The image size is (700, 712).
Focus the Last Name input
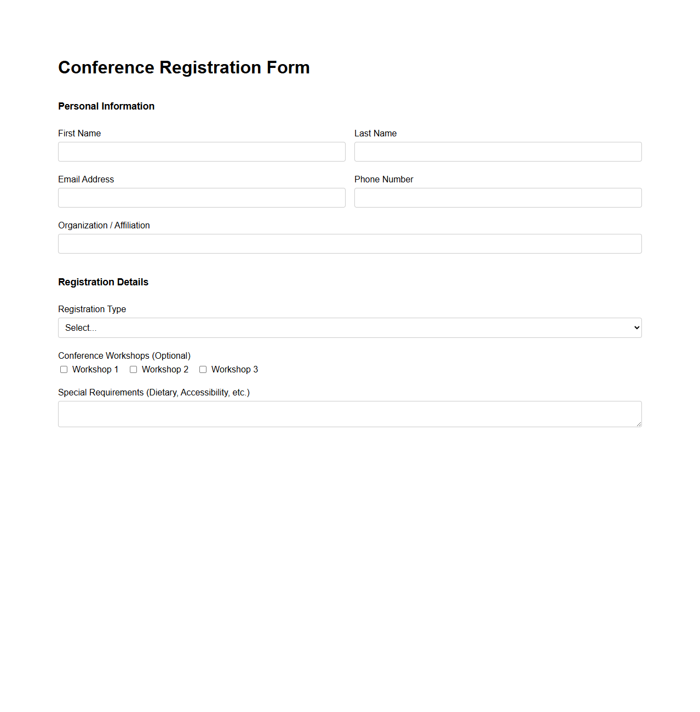[497, 152]
